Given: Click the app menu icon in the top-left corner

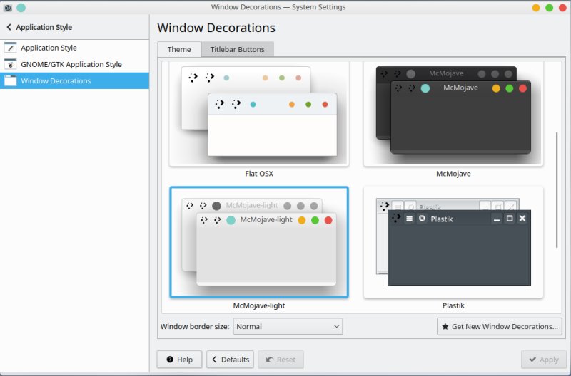Looking at the screenshot, I should click(x=8, y=7).
